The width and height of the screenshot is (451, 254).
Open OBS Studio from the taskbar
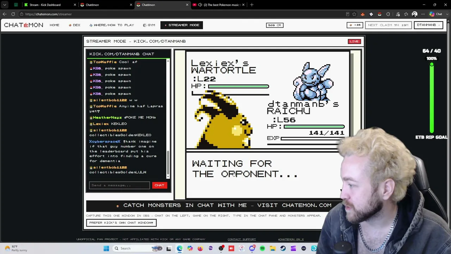tap(221, 248)
